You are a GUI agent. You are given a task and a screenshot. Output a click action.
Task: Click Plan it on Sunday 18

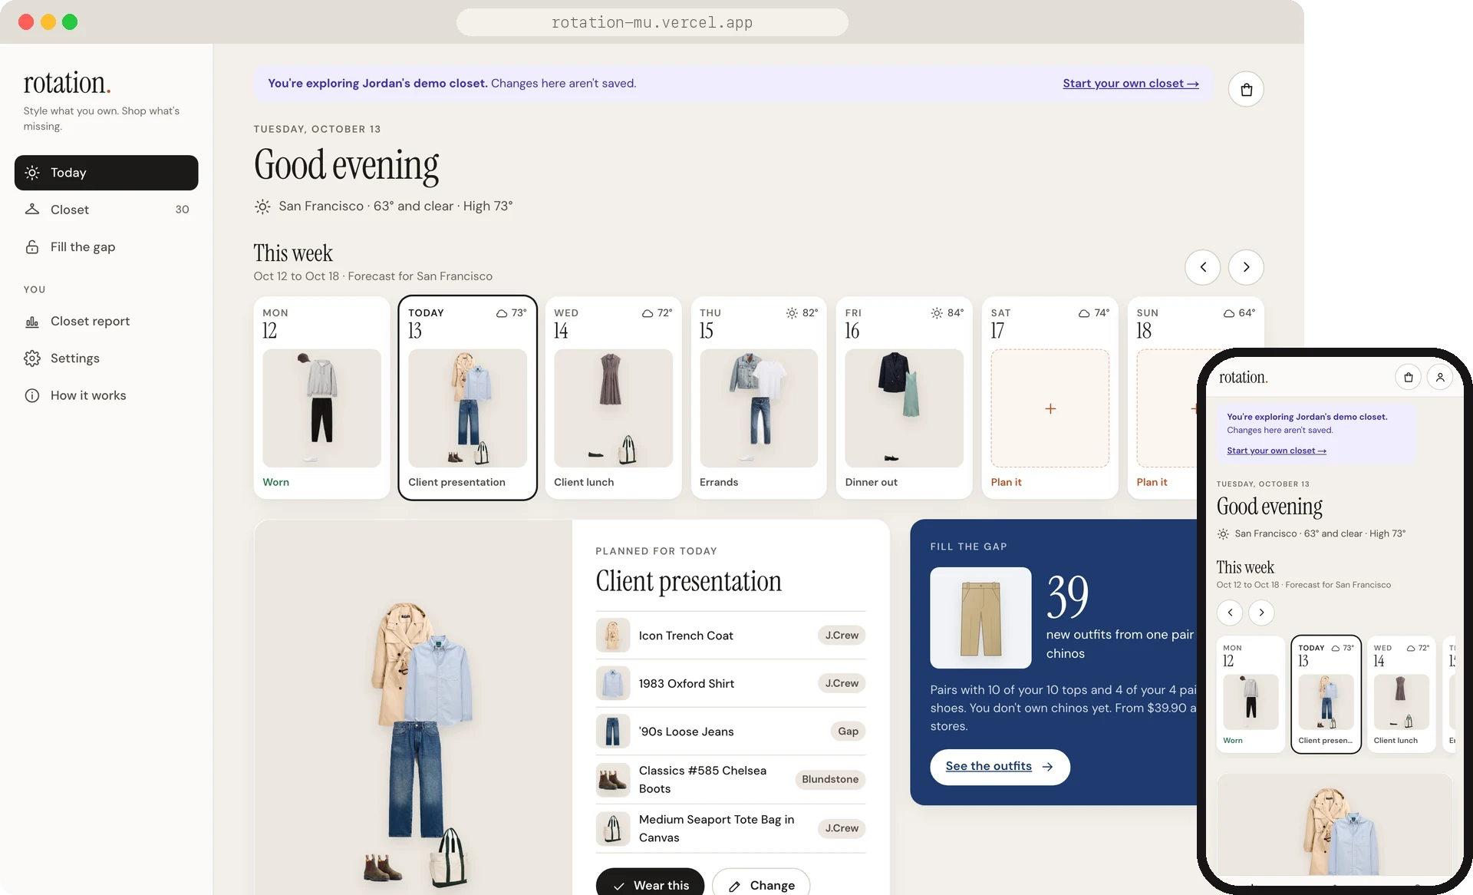pos(1152,482)
